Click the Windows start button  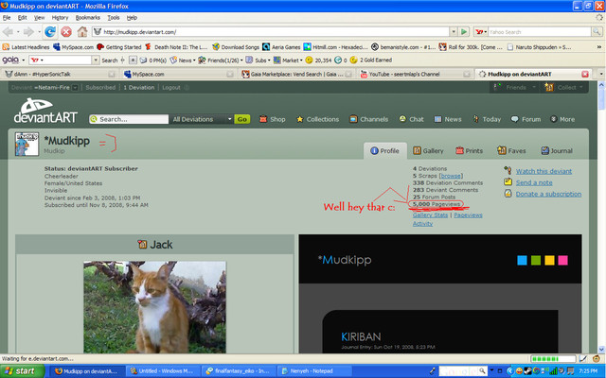point(22,371)
